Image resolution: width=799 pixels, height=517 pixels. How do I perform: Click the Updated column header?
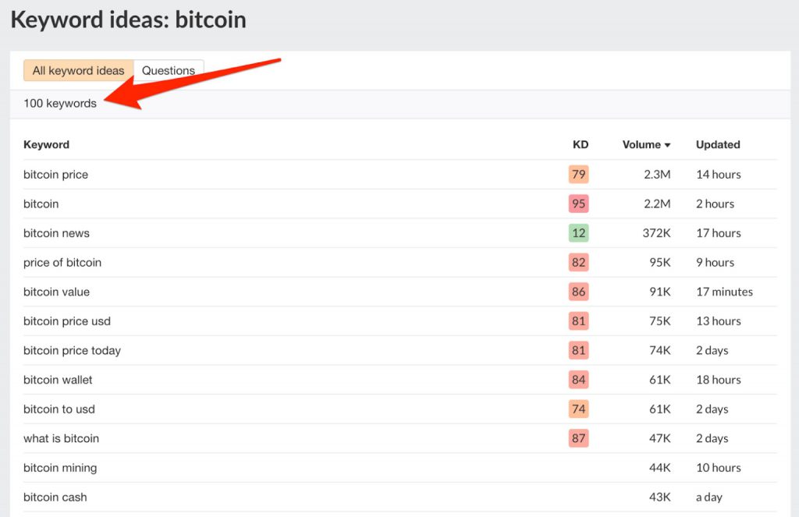pos(718,144)
